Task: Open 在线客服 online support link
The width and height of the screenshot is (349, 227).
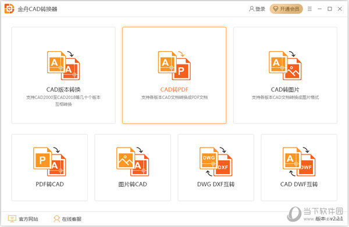Action: click(x=72, y=219)
